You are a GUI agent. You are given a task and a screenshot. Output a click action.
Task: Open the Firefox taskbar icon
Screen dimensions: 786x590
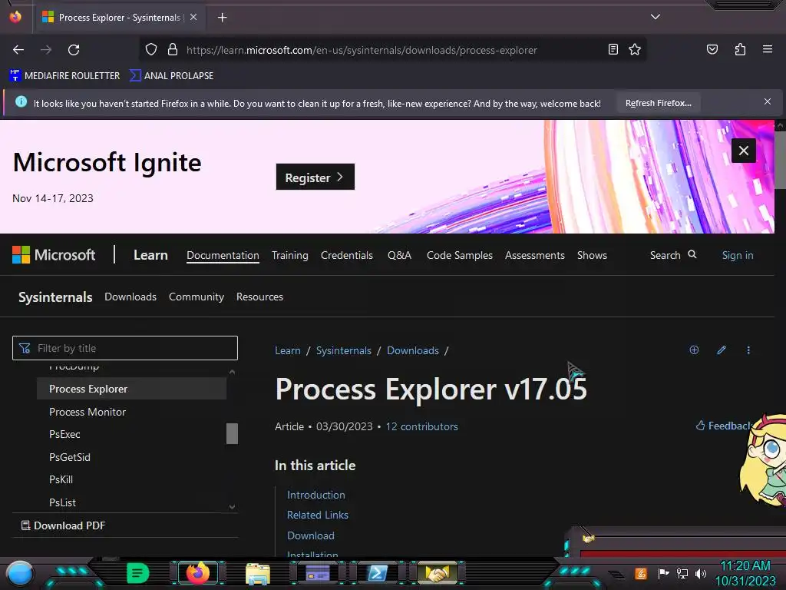[x=197, y=572]
